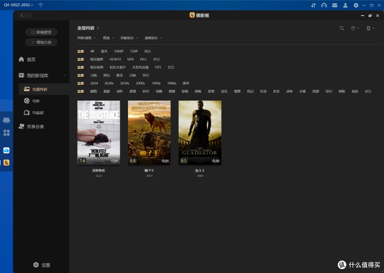Open the gear settings icon in top bar
The height and width of the screenshot is (273, 384).
click(x=356, y=5)
